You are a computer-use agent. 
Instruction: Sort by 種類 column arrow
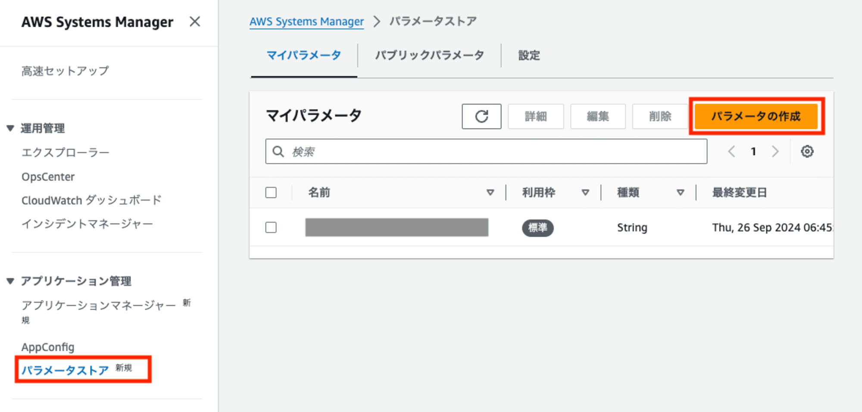tap(680, 193)
